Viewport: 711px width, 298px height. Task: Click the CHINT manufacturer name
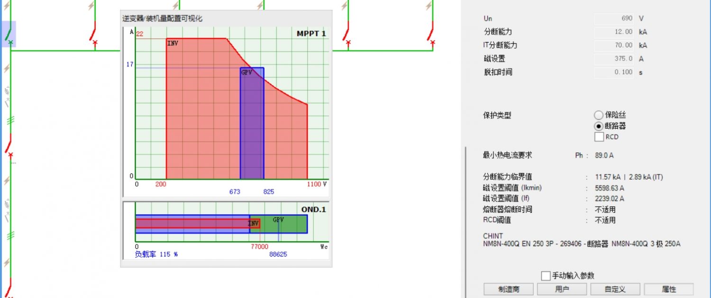(493, 236)
